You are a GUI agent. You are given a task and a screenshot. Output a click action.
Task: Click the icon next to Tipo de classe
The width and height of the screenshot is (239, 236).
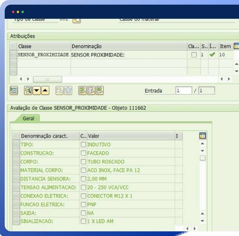coord(77,20)
